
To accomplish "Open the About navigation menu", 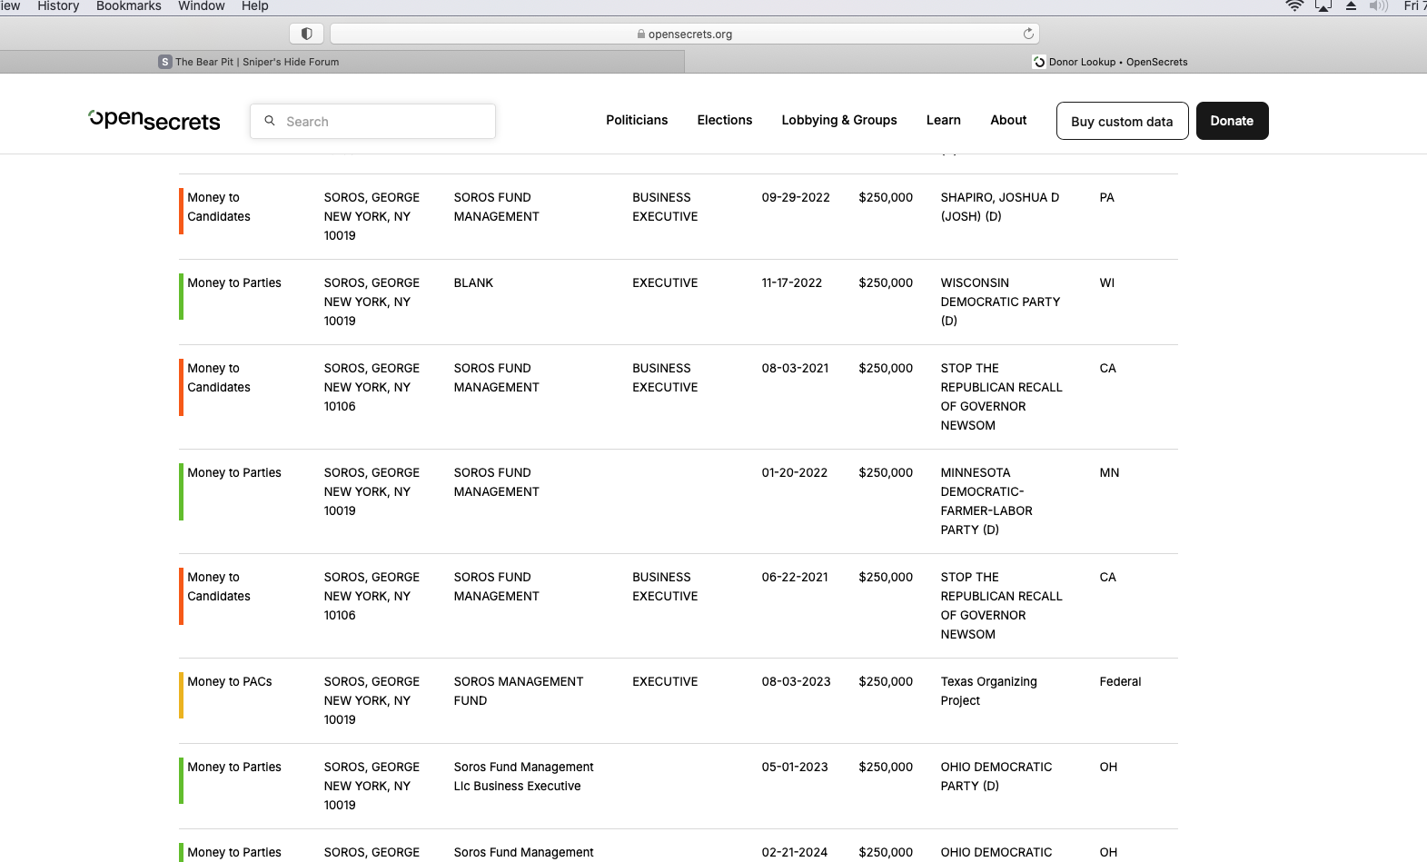I will [1008, 120].
